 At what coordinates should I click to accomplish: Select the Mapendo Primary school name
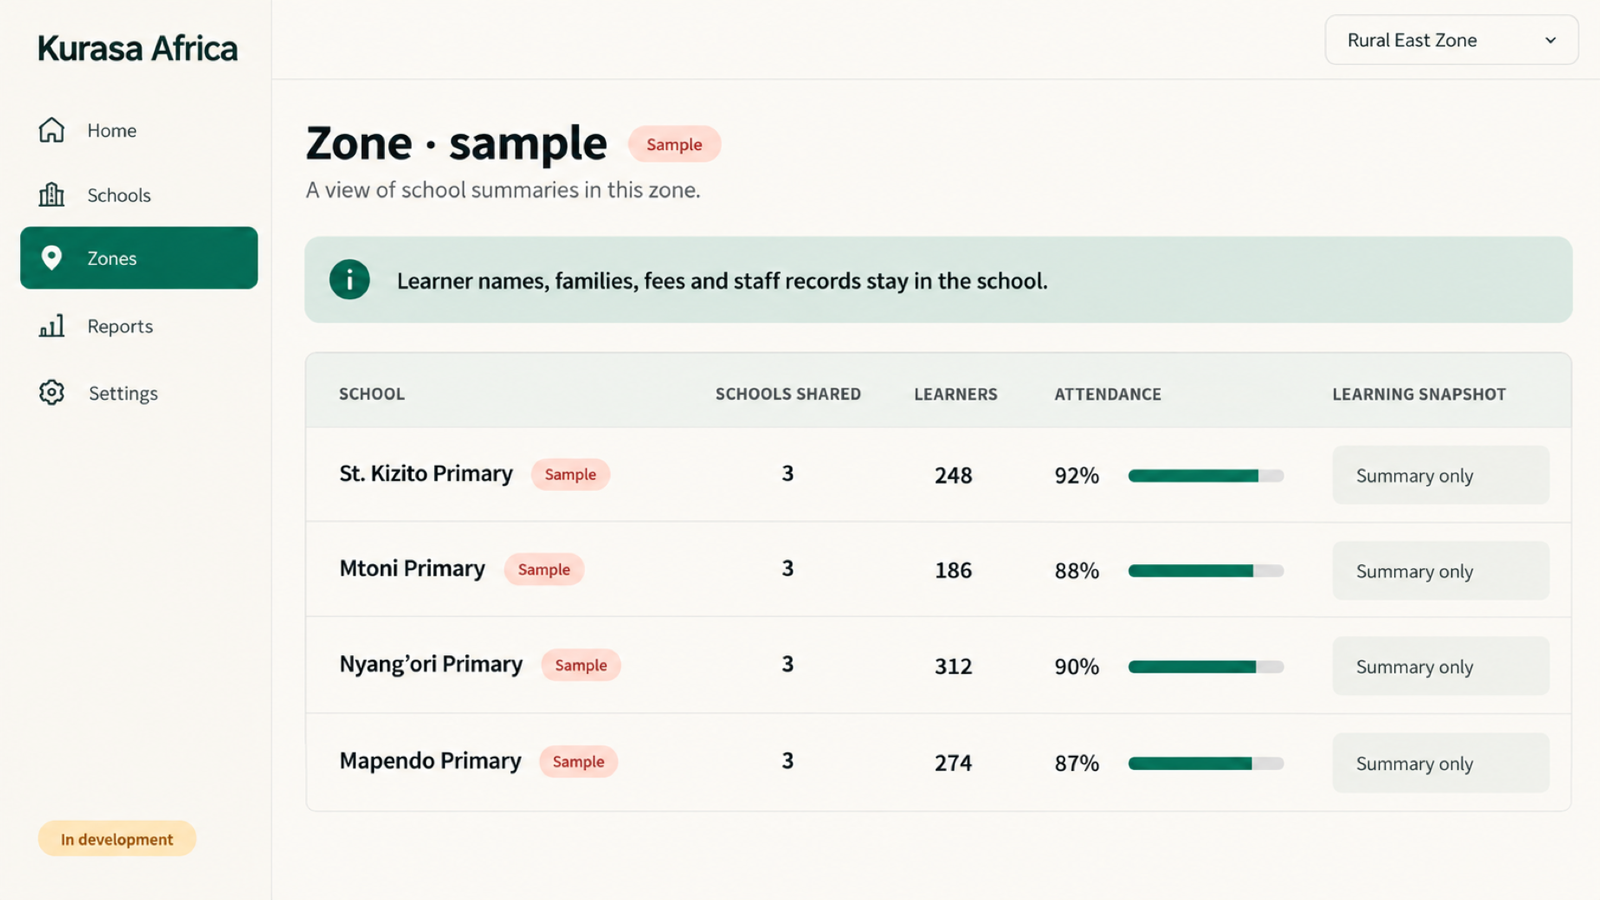(430, 761)
